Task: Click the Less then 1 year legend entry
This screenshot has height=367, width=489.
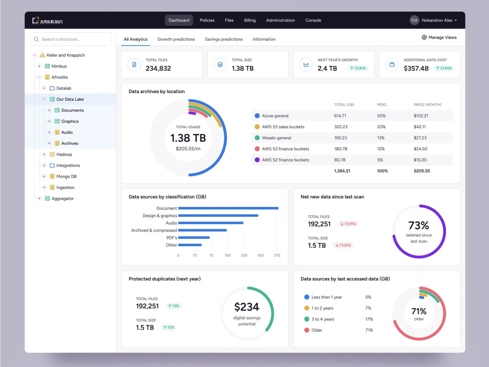Action: [x=323, y=297]
